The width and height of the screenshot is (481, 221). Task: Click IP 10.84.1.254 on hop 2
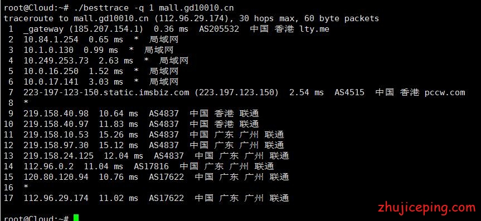pos(51,40)
